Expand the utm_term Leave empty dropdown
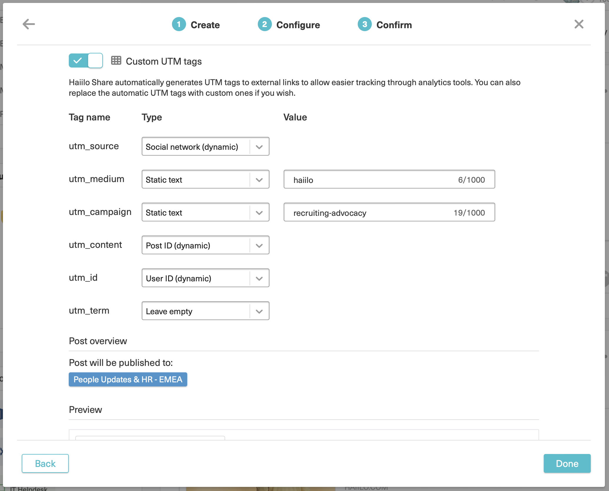 tap(205, 311)
